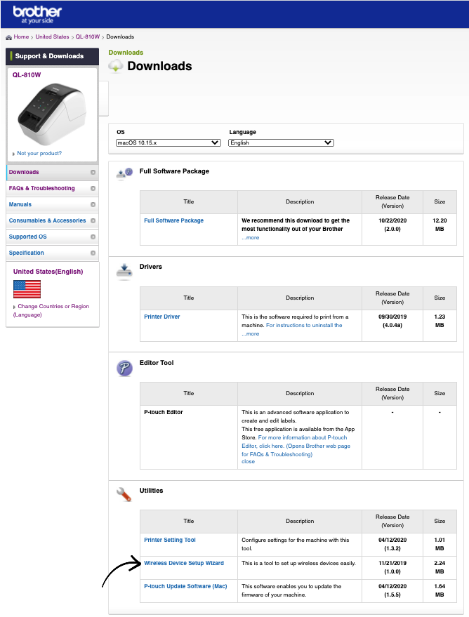This screenshot has height=617, width=469.
Task: Click the Downloads cloud icon beside heading
Action: [116, 66]
